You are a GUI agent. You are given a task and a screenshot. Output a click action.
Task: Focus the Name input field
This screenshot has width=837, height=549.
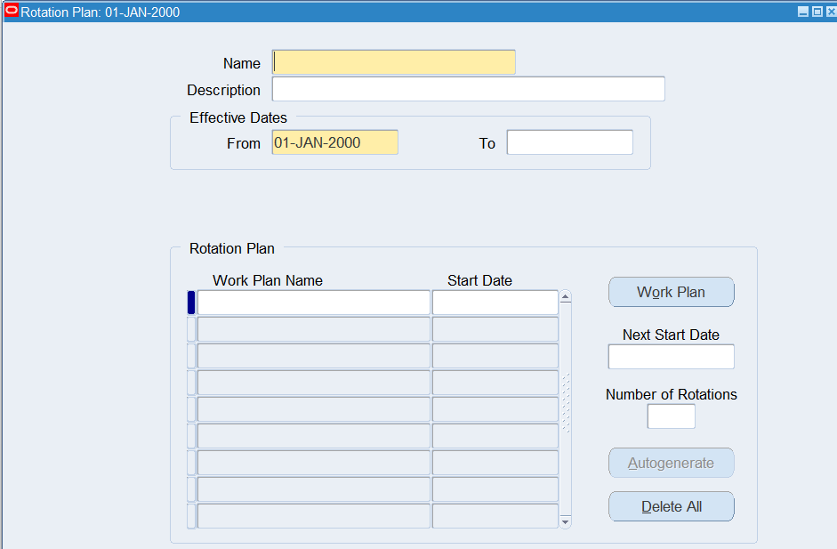(x=394, y=62)
